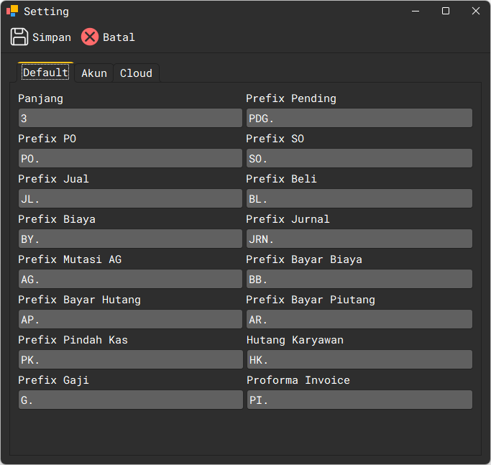The width and height of the screenshot is (491, 465).
Task: Open the Cloud tab
Action: click(x=136, y=73)
